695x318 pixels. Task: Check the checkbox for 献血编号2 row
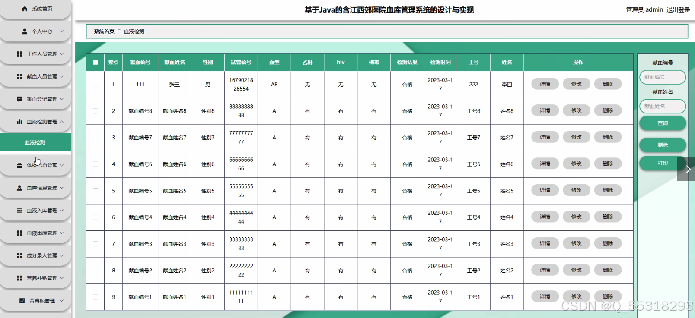pyautogui.click(x=96, y=271)
